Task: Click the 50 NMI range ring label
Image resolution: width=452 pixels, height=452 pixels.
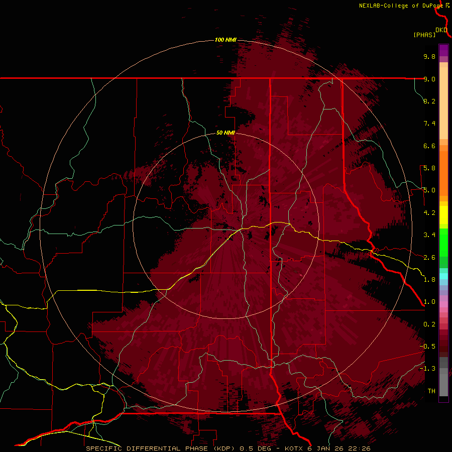Action: pyautogui.click(x=225, y=133)
